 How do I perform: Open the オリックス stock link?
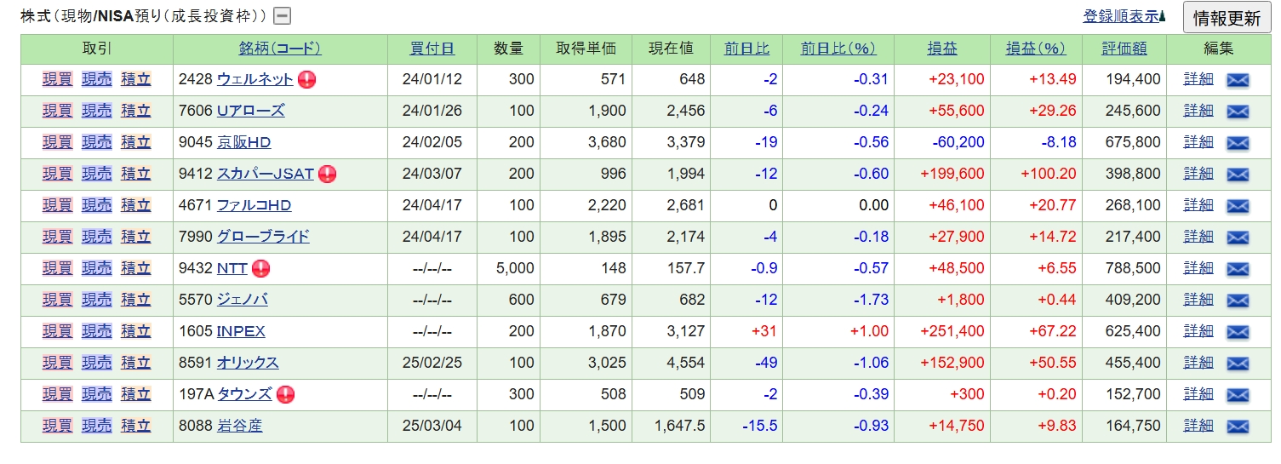(248, 363)
